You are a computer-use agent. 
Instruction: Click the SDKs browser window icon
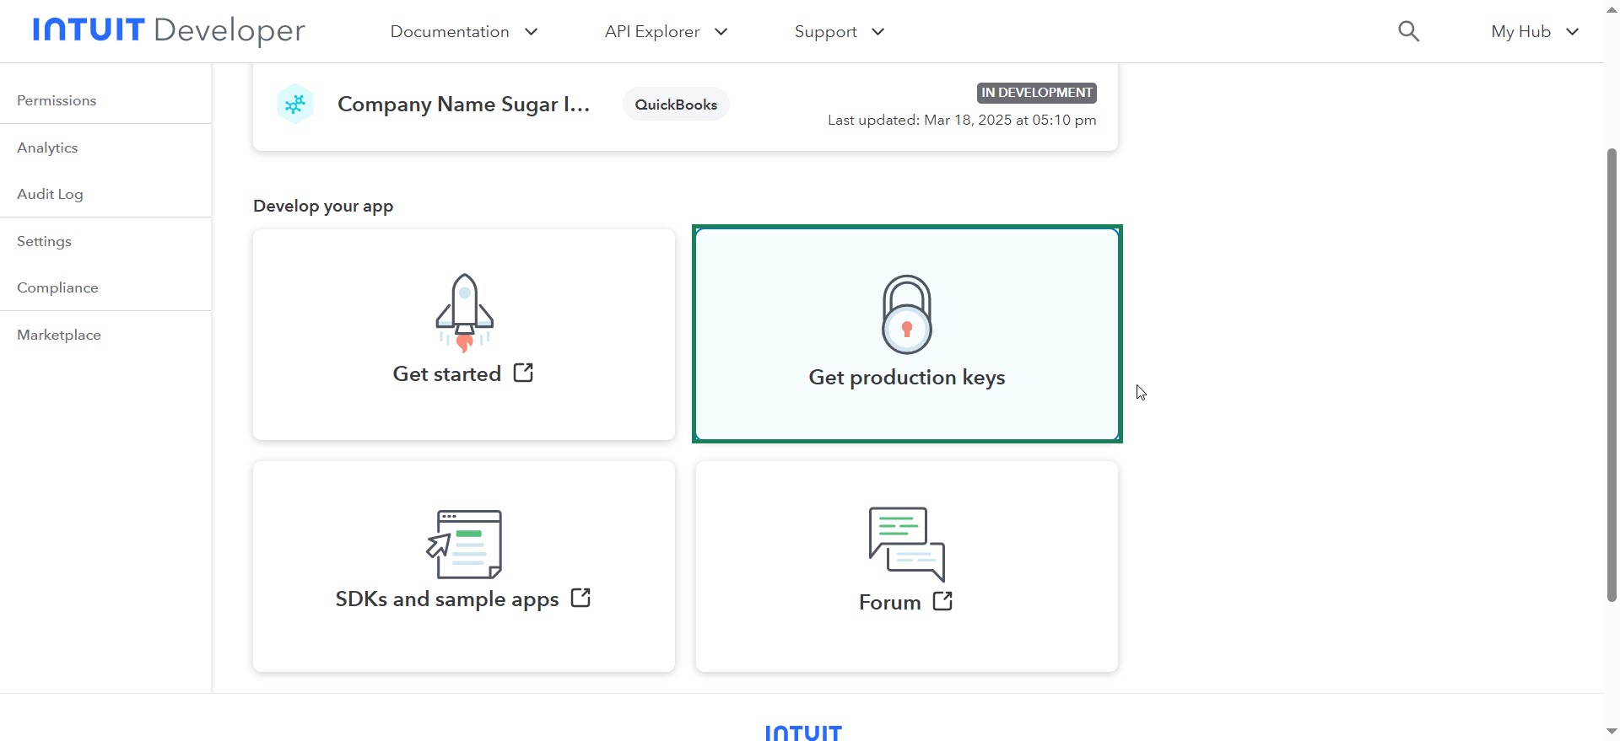(x=464, y=544)
